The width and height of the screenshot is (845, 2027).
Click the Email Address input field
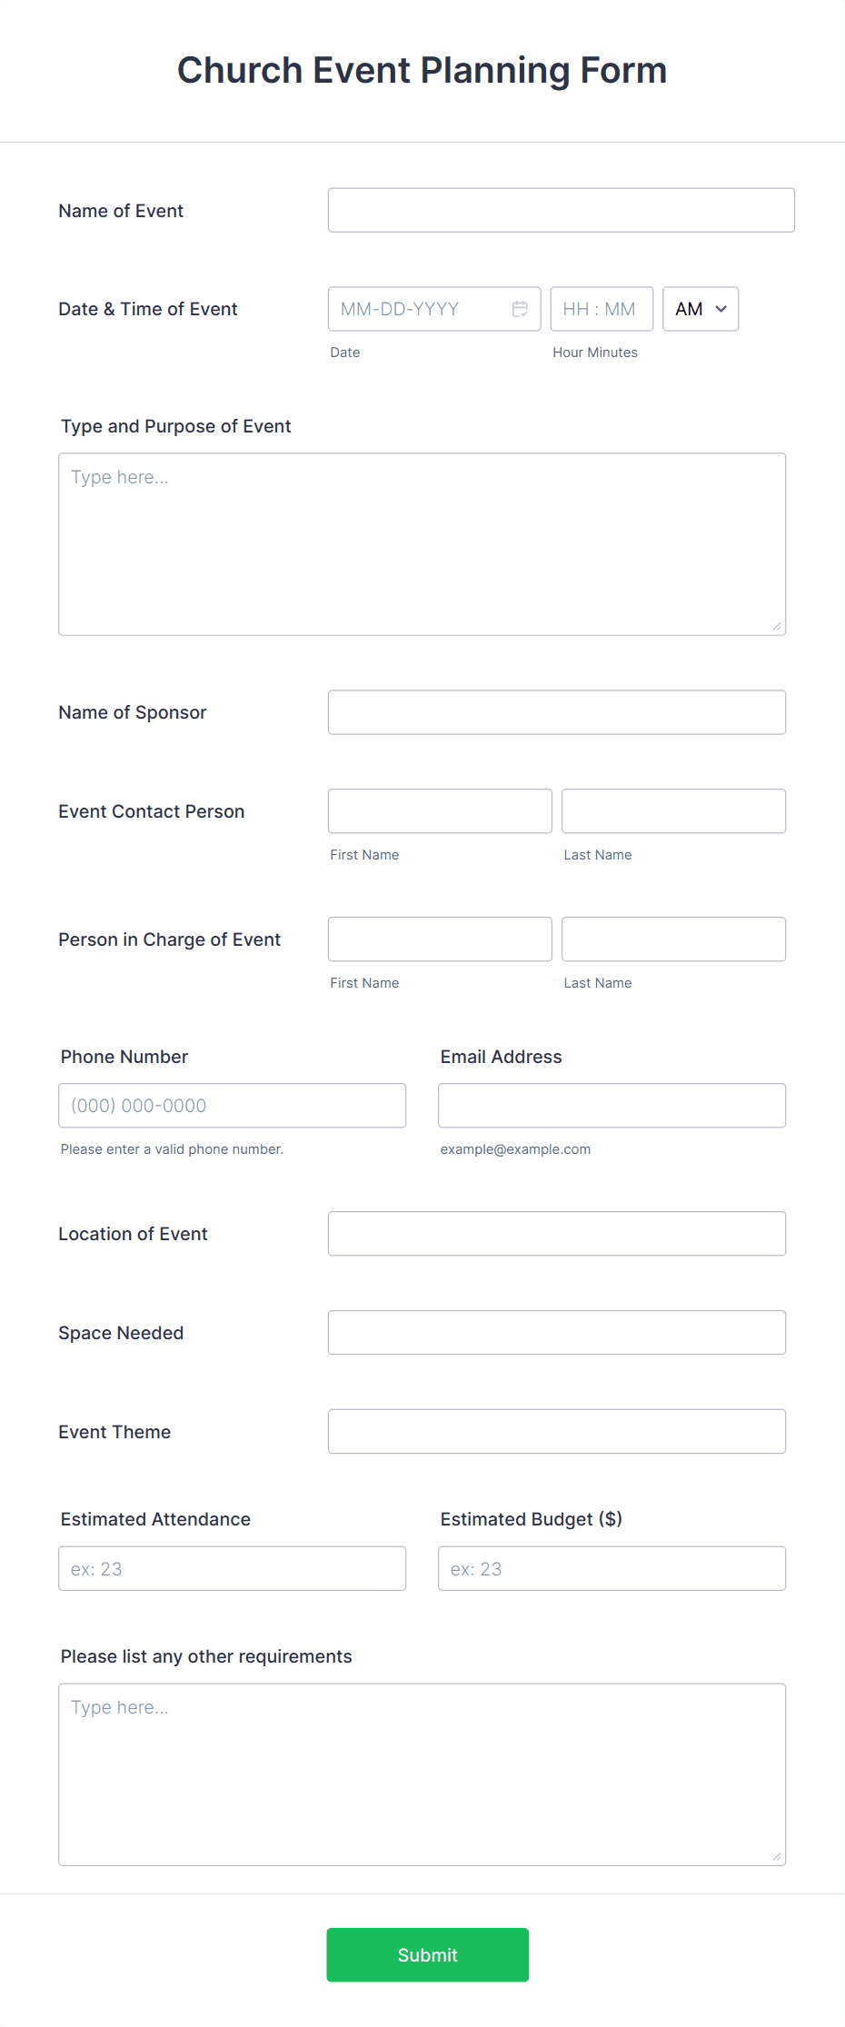[x=611, y=1105]
